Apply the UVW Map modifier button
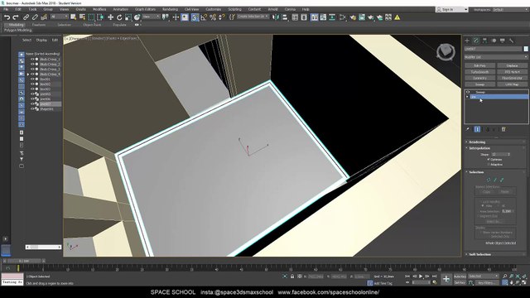Screen dimensions: 530x298 (x=512, y=84)
